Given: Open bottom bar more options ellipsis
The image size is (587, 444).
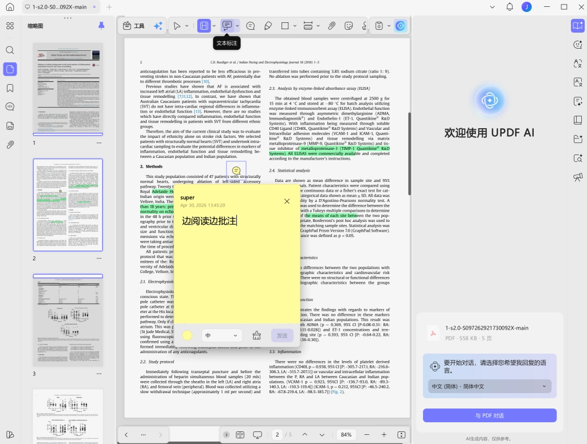Looking at the screenshot, I should point(143,435).
